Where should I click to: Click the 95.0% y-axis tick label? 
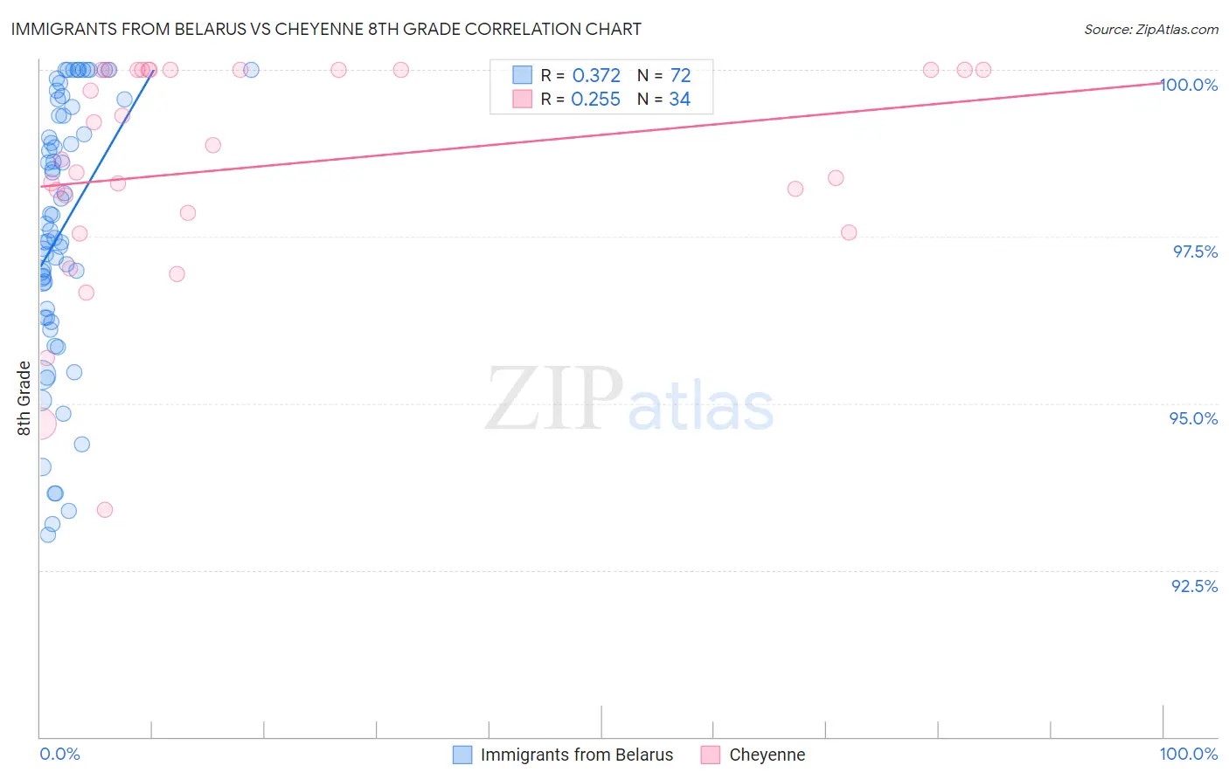coord(1194,418)
